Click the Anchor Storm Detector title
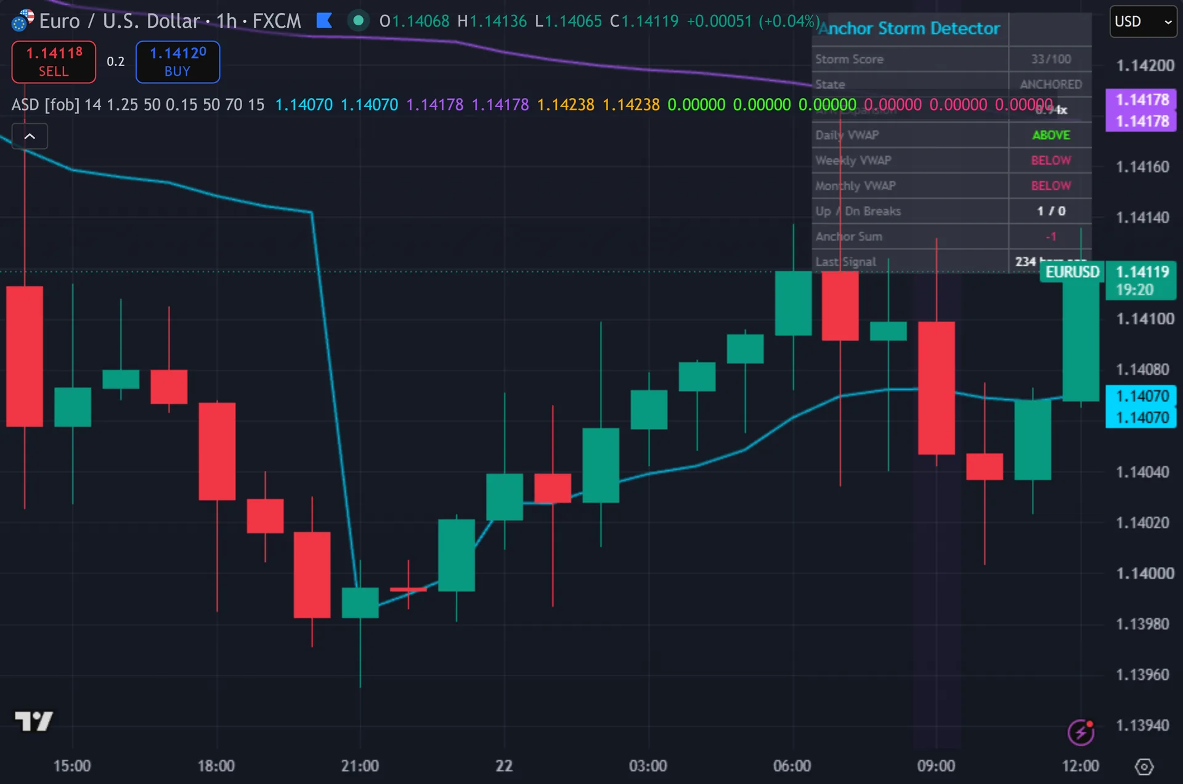 909,28
